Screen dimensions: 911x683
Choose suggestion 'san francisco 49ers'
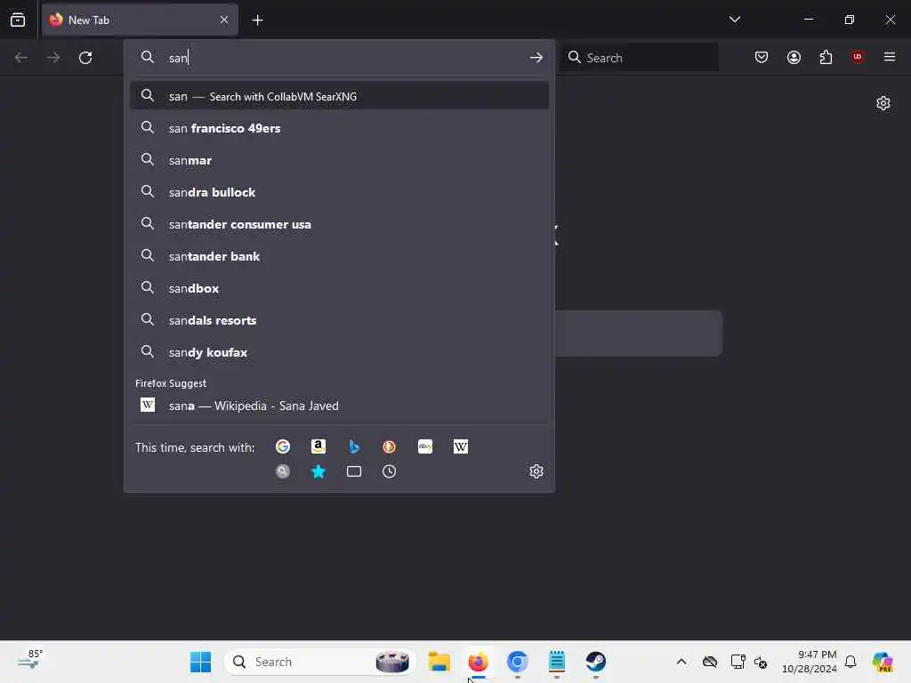click(x=339, y=128)
